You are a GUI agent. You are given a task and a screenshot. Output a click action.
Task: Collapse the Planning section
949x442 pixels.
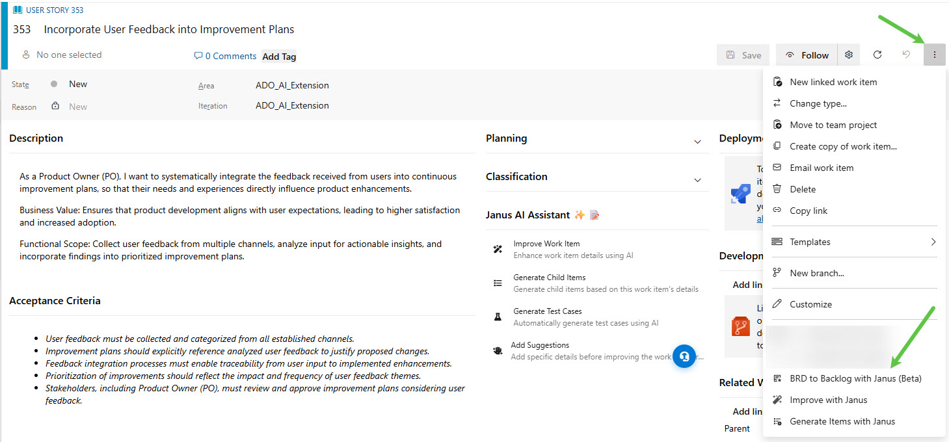pos(697,142)
